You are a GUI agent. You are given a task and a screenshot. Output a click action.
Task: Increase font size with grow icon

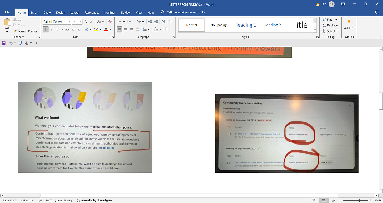pyautogui.click(x=86, y=22)
